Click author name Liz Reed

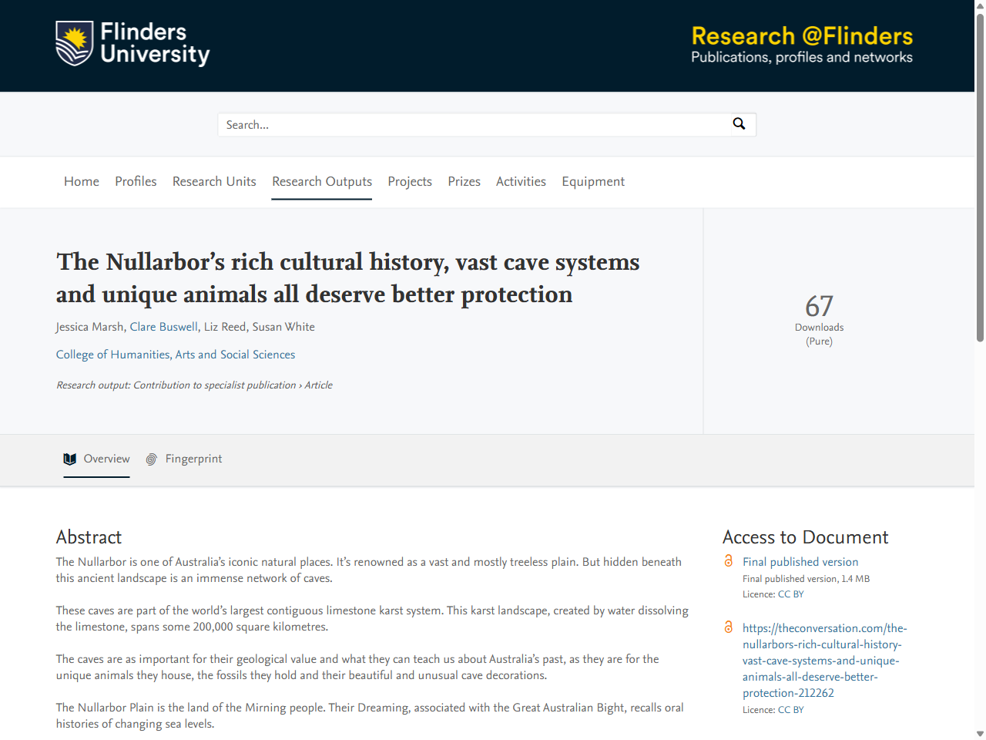225,327
